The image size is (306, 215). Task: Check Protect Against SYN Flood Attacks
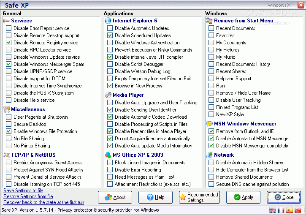point(8,170)
